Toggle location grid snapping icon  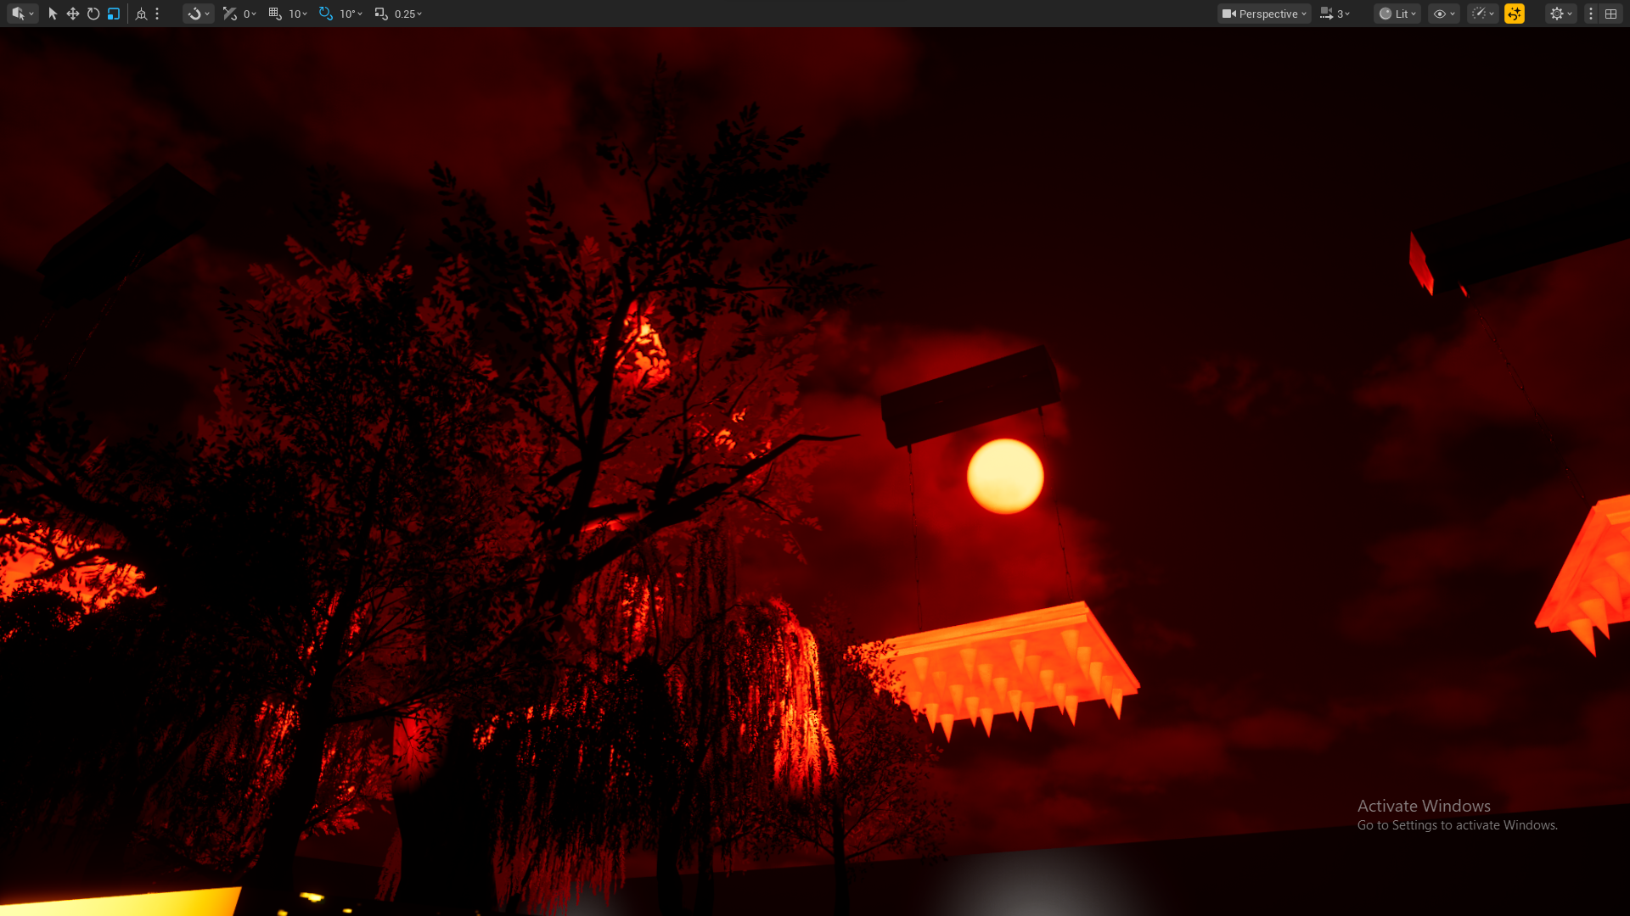click(x=275, y=14)
